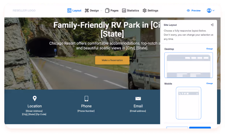225x135 pixels.
Task: Open the Pages section
Action: click(112, 11)
